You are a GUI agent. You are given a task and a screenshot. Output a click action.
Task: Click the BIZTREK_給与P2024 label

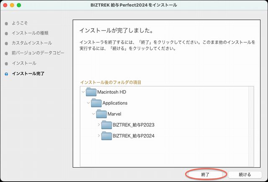click(x=134, y=136)
